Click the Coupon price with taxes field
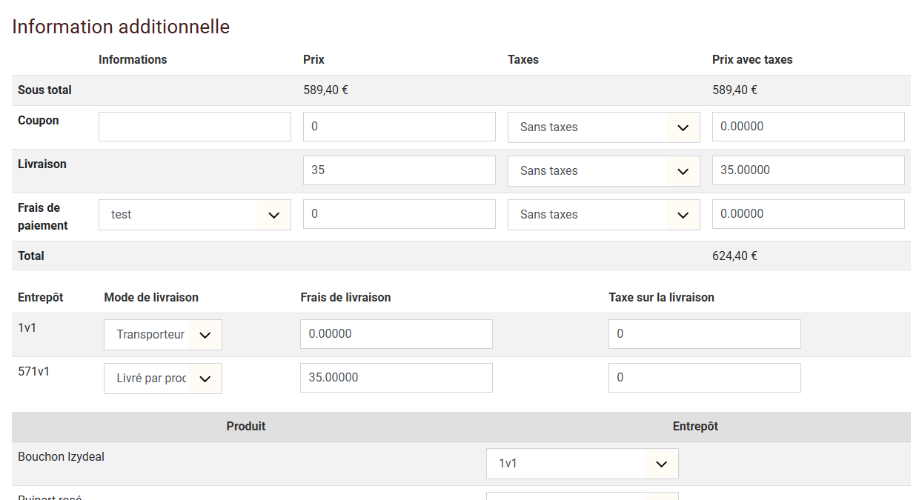The image size is (919, 500). click(x=808, y=127)
